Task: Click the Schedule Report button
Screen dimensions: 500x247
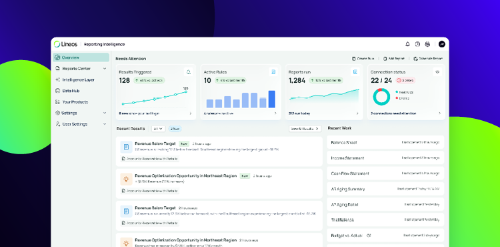Action: (428, 59)
